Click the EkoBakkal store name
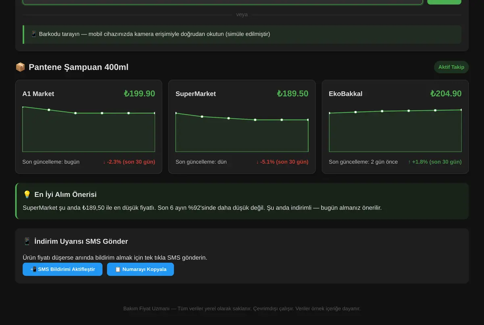Viewport: 484px width, 325px height. click(346, 94)
